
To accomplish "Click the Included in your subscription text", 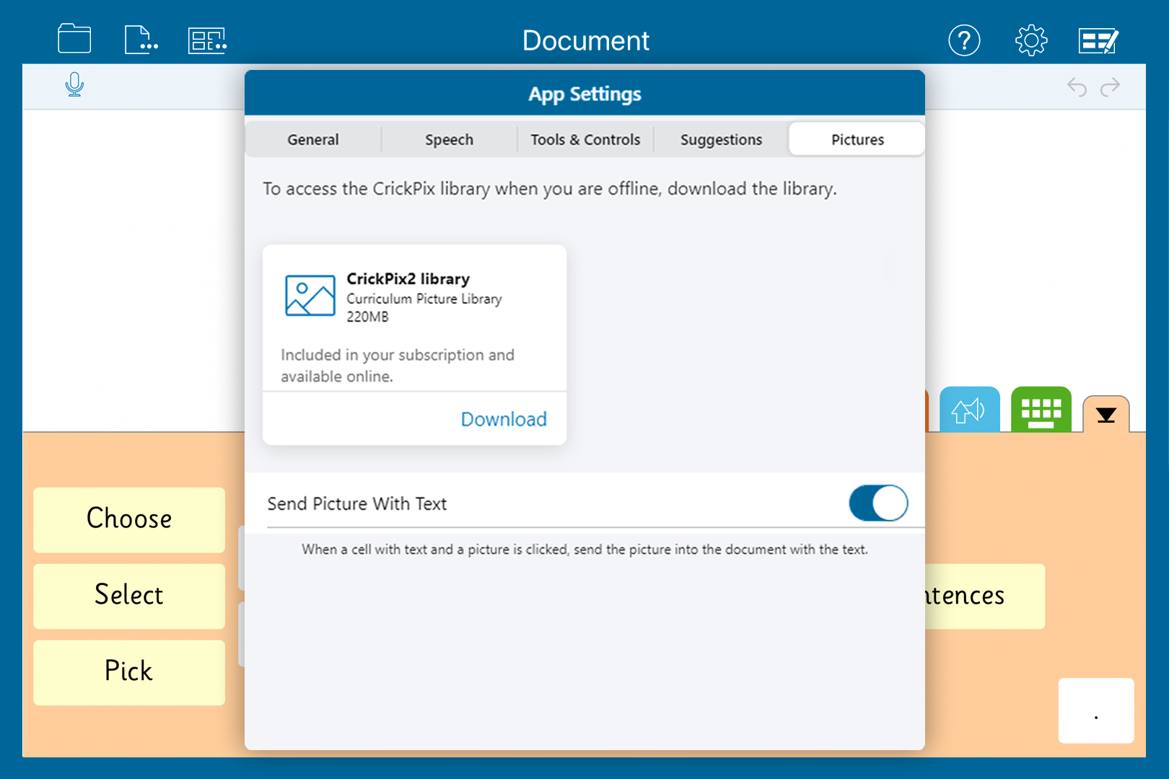I will tap(398, 366).
